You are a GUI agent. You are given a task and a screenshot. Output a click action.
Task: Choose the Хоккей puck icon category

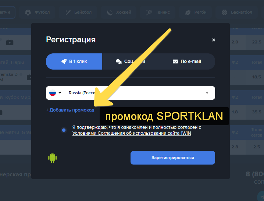(110, 13)
